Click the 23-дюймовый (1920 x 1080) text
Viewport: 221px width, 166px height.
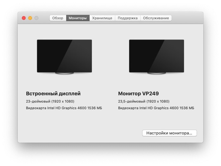(x=50, y=101)
